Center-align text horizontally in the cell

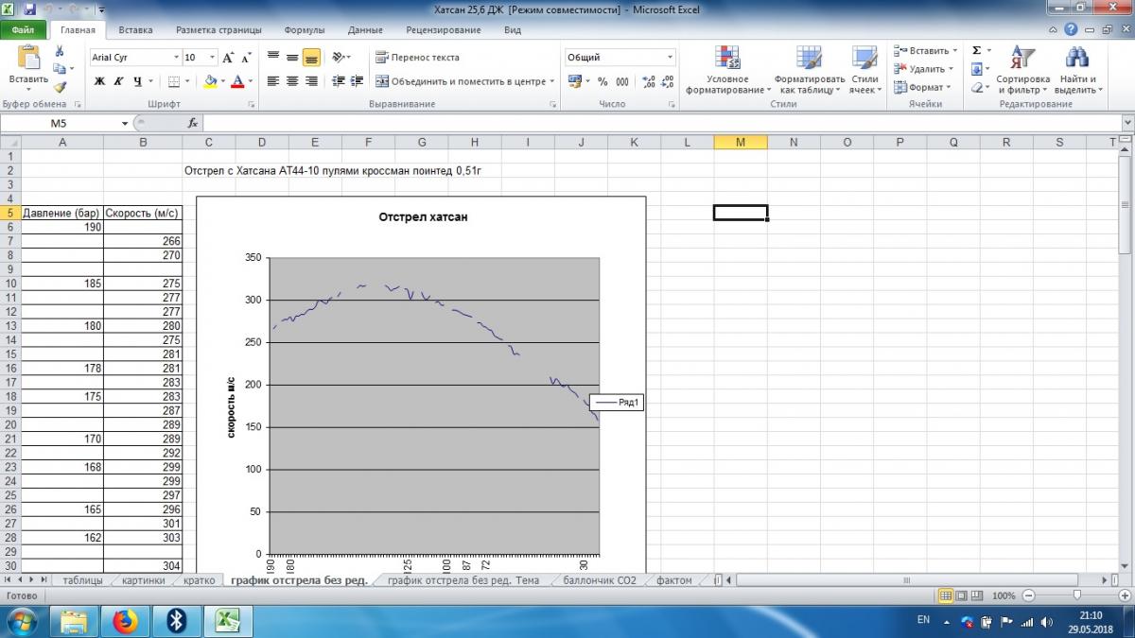[291, 82]
